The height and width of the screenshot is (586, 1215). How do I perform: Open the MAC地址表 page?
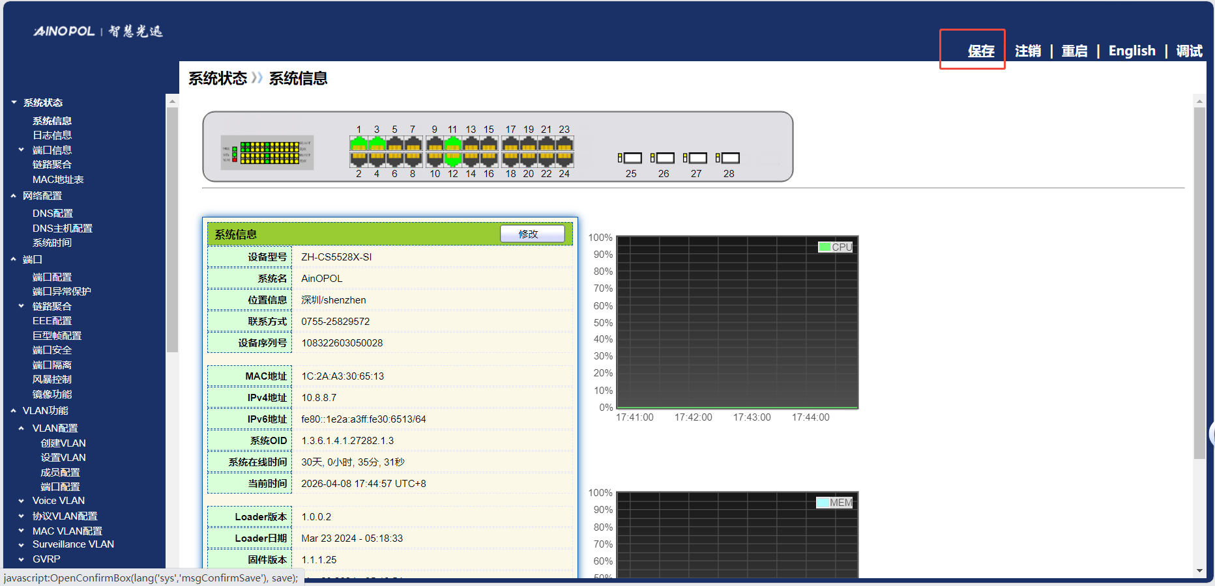pyautogui.click(x=58, y=180)
